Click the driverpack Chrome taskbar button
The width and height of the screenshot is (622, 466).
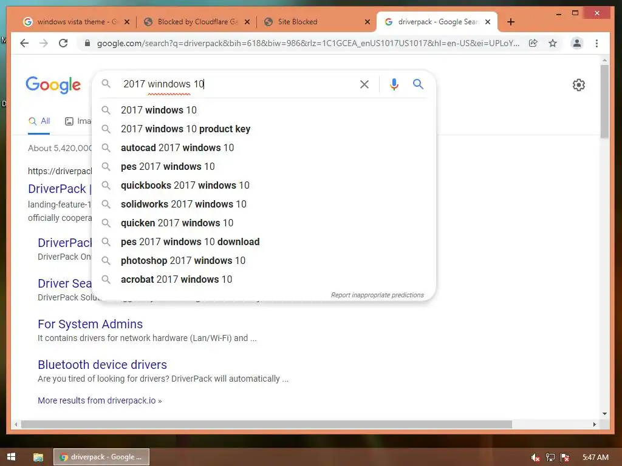101,457
